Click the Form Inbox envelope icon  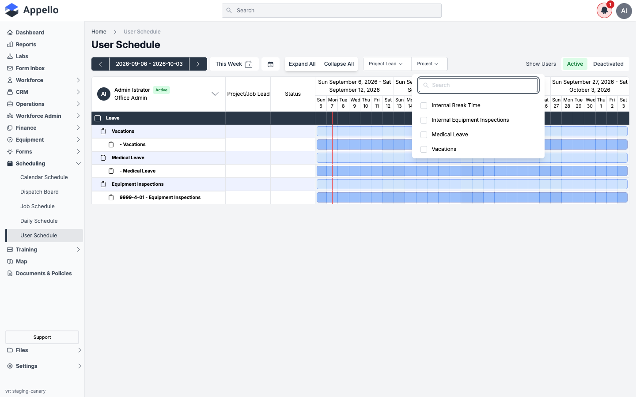10,68
